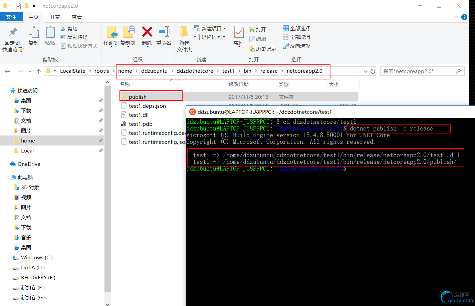Open the Properties icon
The image size is (475, 306).
[239, 32]
